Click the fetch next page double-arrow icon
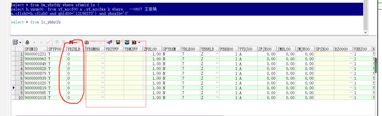 point(57,42)
